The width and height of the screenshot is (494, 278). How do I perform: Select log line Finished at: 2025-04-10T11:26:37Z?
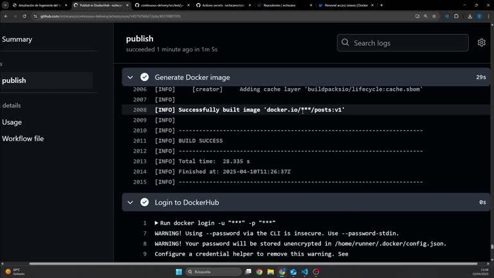pos(223,171)
